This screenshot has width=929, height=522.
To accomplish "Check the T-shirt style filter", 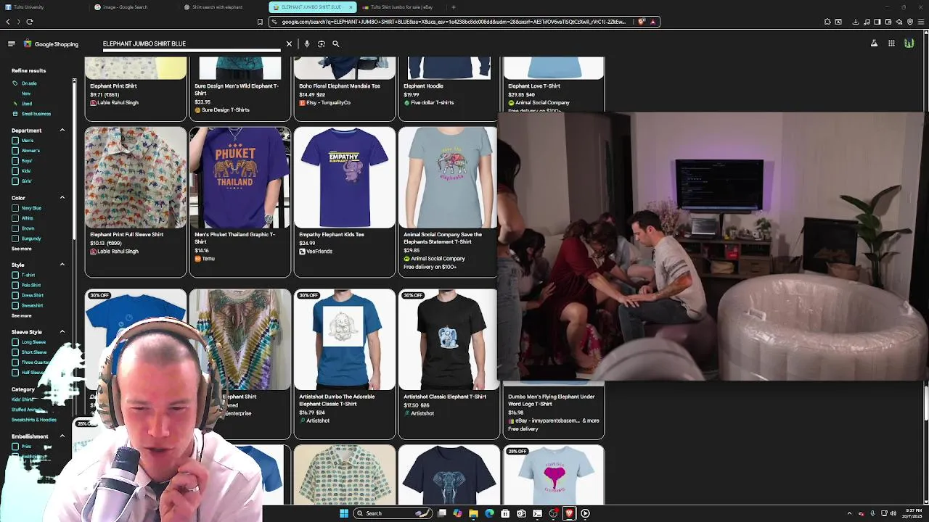I will 15,275.
